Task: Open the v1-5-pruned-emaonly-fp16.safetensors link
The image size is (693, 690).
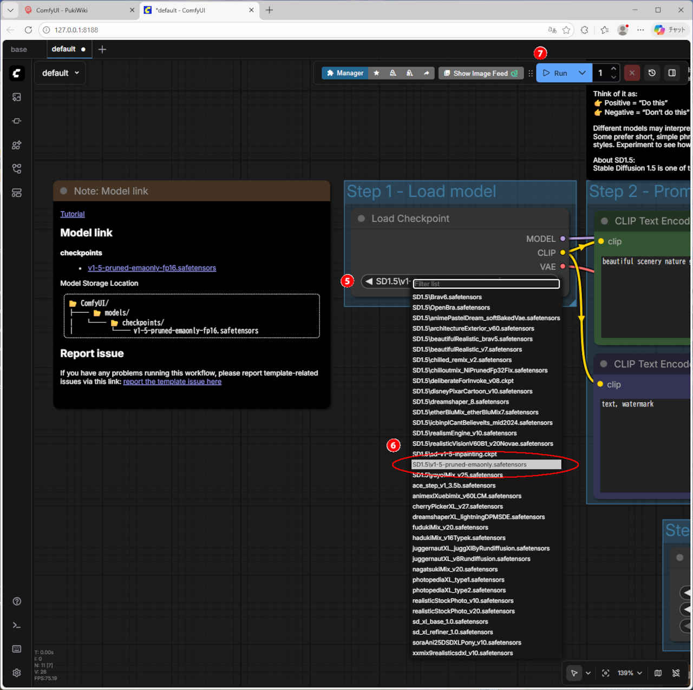Action: coord(152,268)
